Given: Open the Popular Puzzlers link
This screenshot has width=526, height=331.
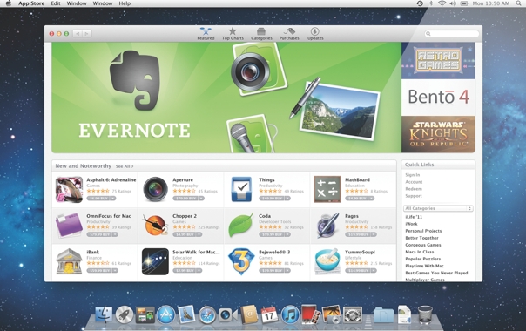Looking at the screenshot, I should coord(423,259).
